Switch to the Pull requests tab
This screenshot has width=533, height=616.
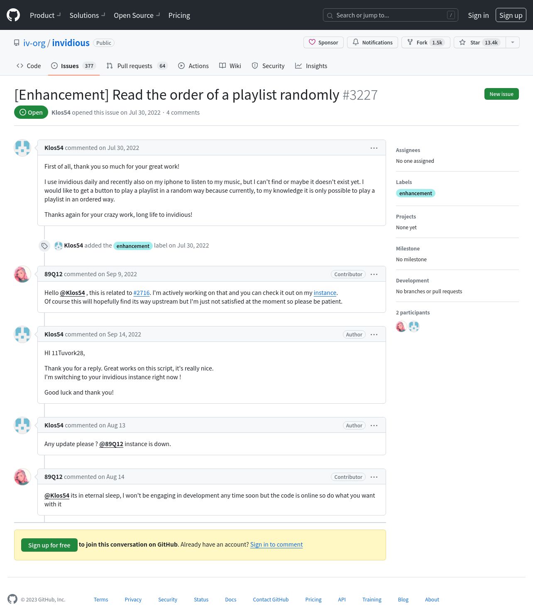(x=137, y=66)
